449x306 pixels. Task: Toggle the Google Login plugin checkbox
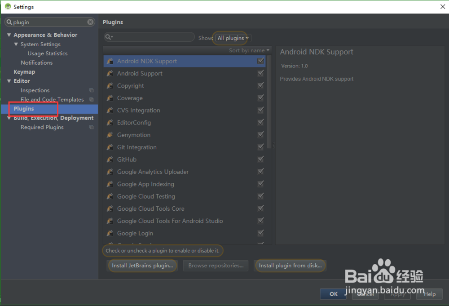coord(260,233)
